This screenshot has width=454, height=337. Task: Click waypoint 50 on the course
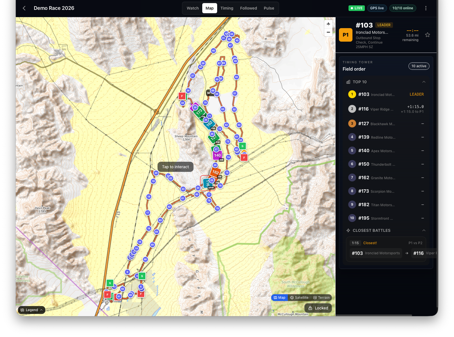tap(237, 77)
